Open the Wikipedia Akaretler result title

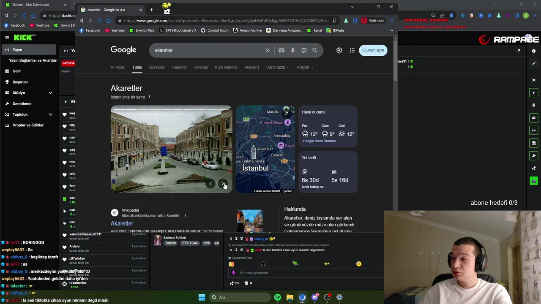[122, 223]
